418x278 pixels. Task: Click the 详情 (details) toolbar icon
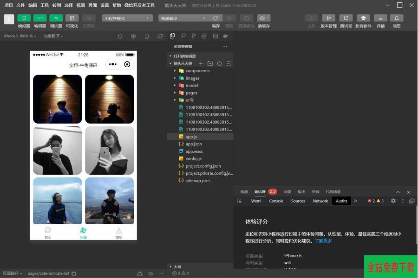[380, 18]
